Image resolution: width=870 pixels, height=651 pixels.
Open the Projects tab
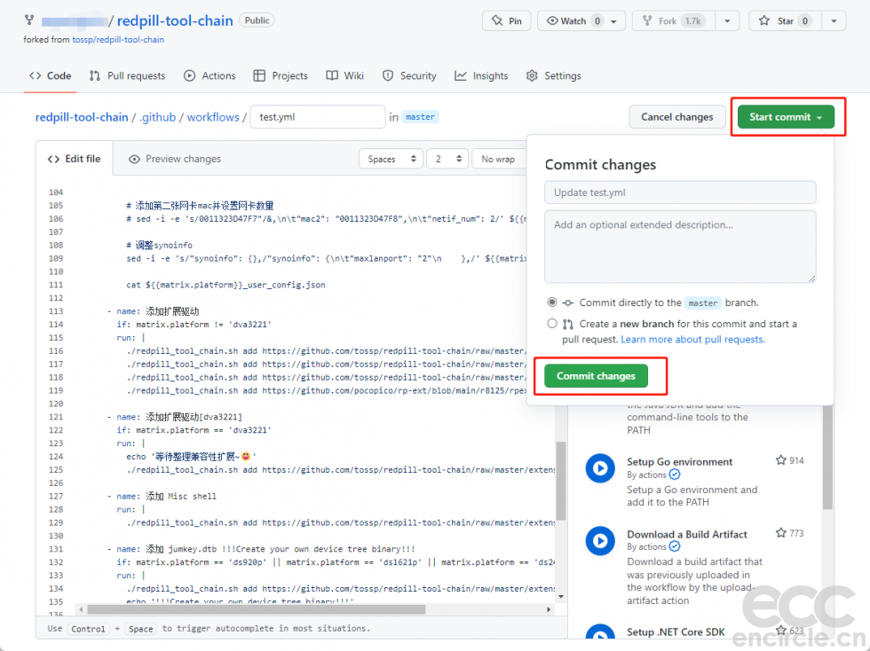[281, 75]
